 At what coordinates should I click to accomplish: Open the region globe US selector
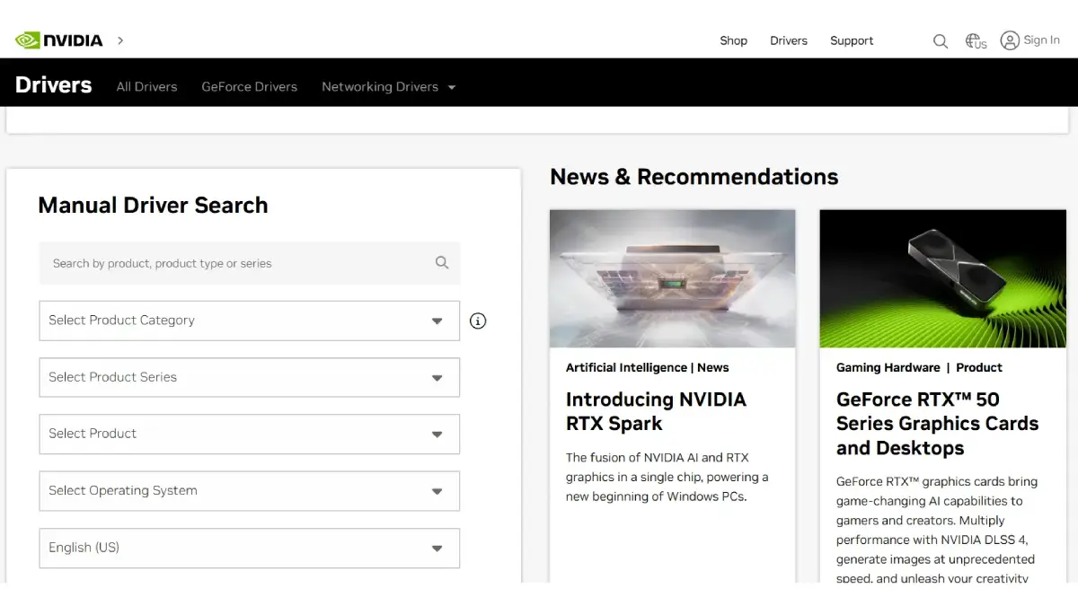976,40
